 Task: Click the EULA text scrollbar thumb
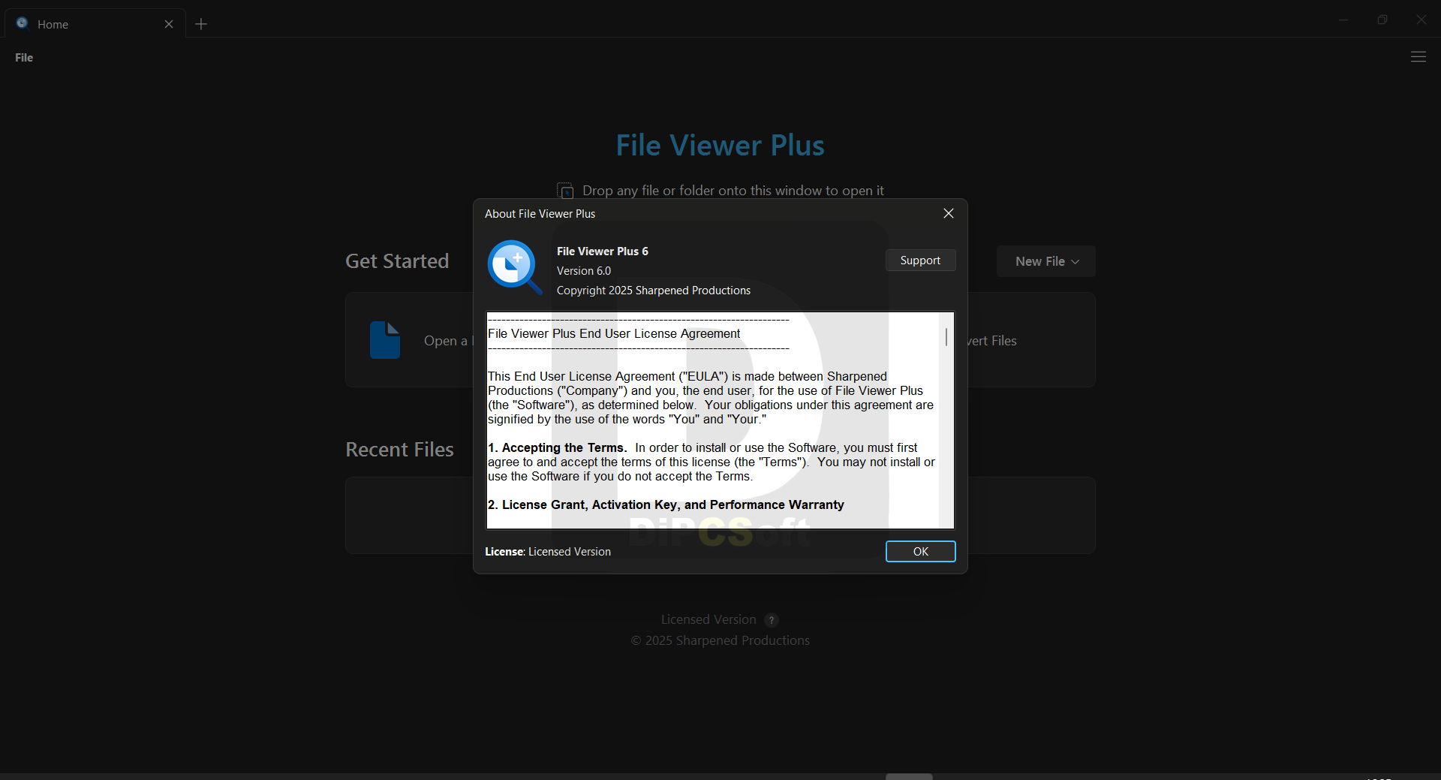point(946,337)
